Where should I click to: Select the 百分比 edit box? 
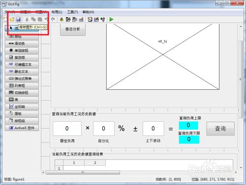pyautogui.click(x=104, y=129)
